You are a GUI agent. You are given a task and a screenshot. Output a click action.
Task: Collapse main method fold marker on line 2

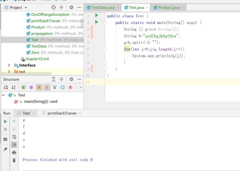coord(105,23)
